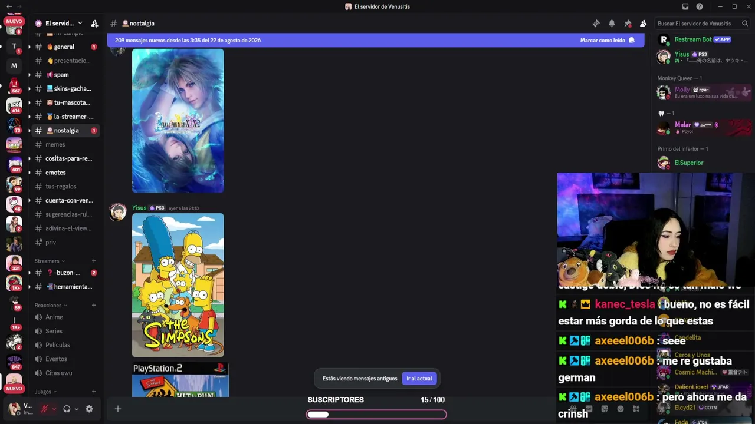The image size is (755, 424).
Task: Go back with the title bar back arrow
Action: pos(9,6)
